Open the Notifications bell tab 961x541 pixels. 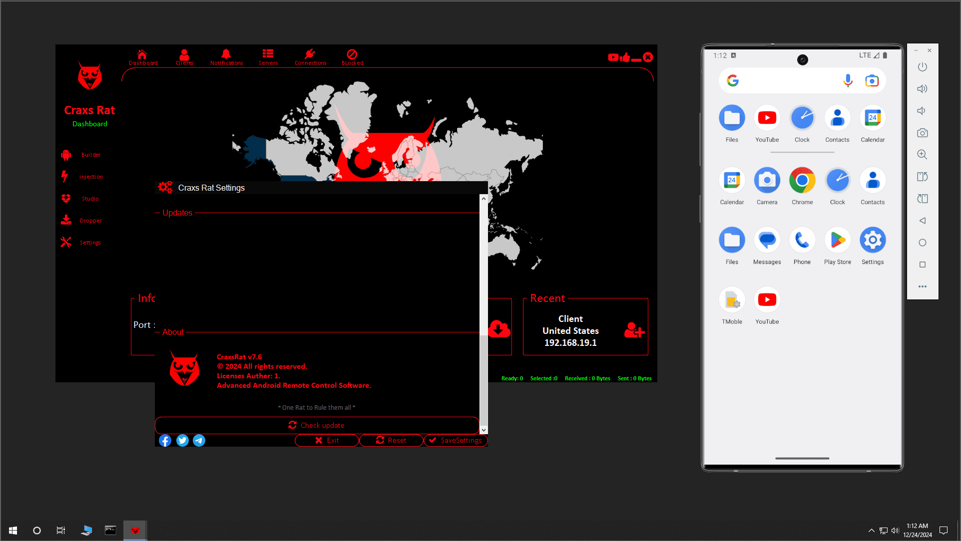(x=226, y=57)
